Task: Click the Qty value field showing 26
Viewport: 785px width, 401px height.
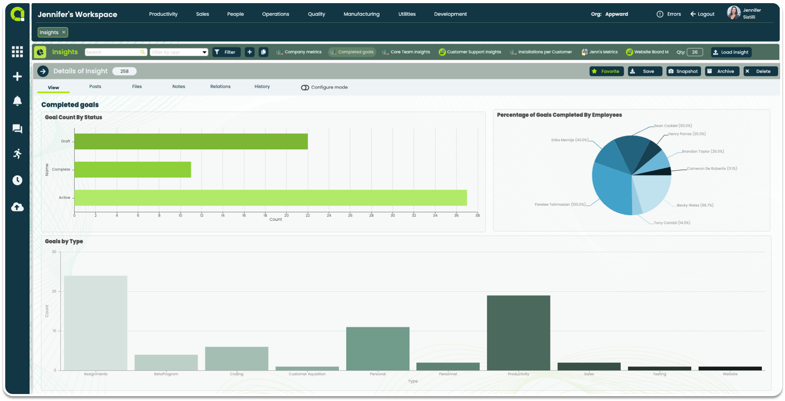Action: pos(695,52)
